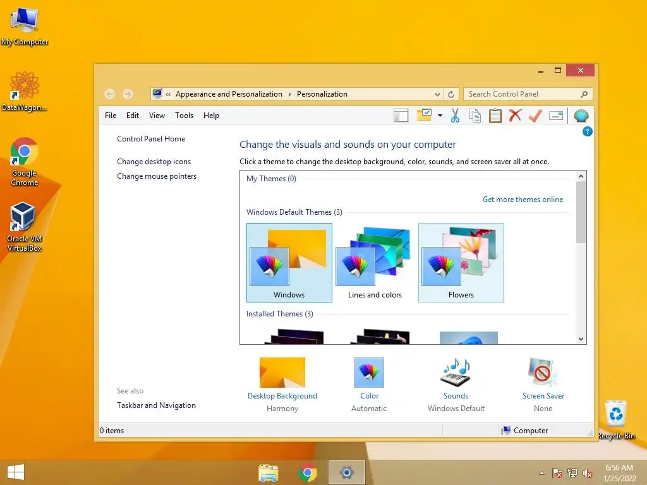
Task: Click Change mouse pointers link
Action: (157, 176)
